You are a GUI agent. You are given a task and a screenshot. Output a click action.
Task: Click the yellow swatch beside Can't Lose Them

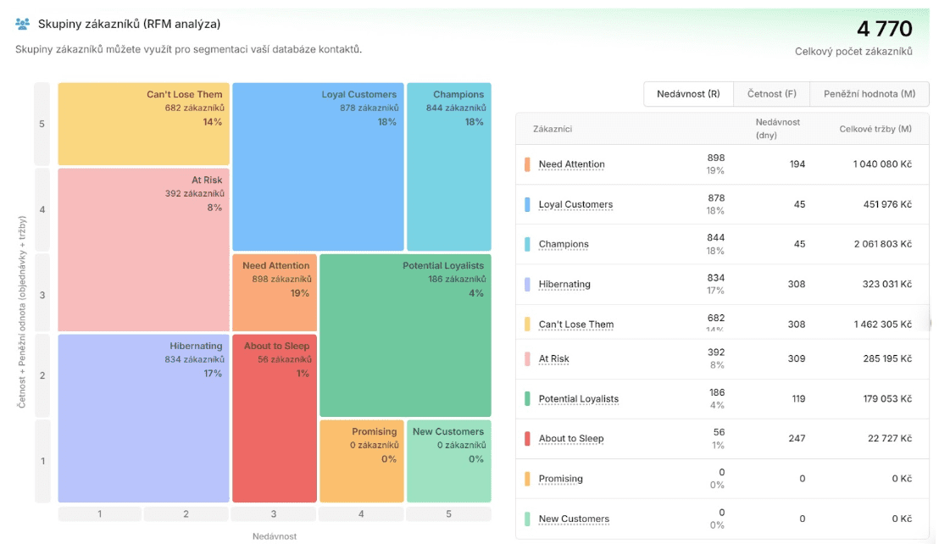pyautogui.click(x=527, y=324)
